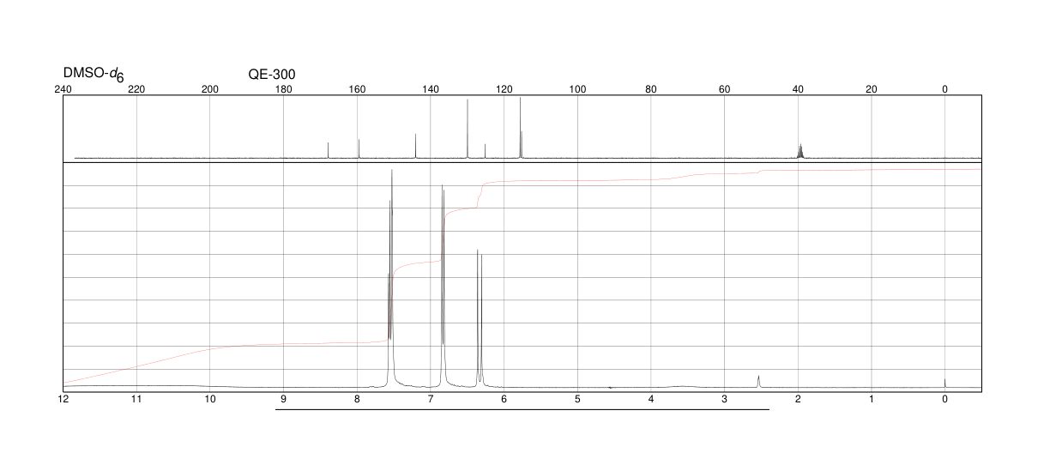
Task: Click the TMS reference peak at 0 ppm proton
Action: click(945, 383)
